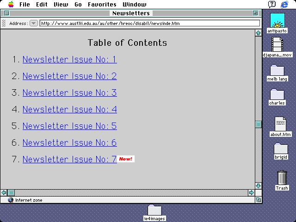Viewport: 296px width, 222px height.
Task: Select the antipasto desktop icon
Action: pos(277,21)
